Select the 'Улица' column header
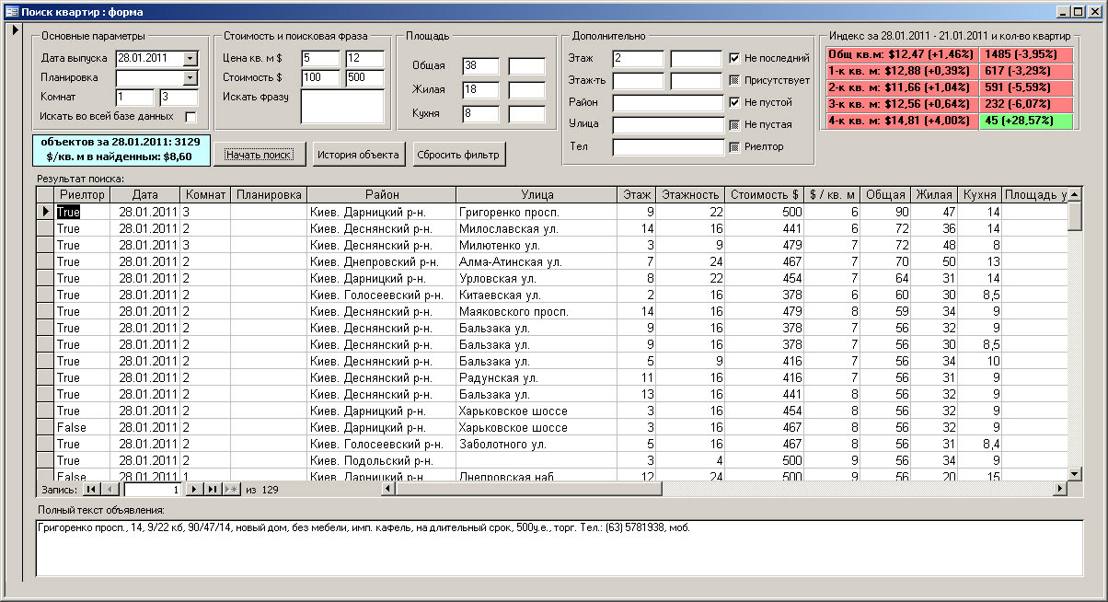Image resolution: width=1108 pixels, height=602 pixels. tap(537, 194)
